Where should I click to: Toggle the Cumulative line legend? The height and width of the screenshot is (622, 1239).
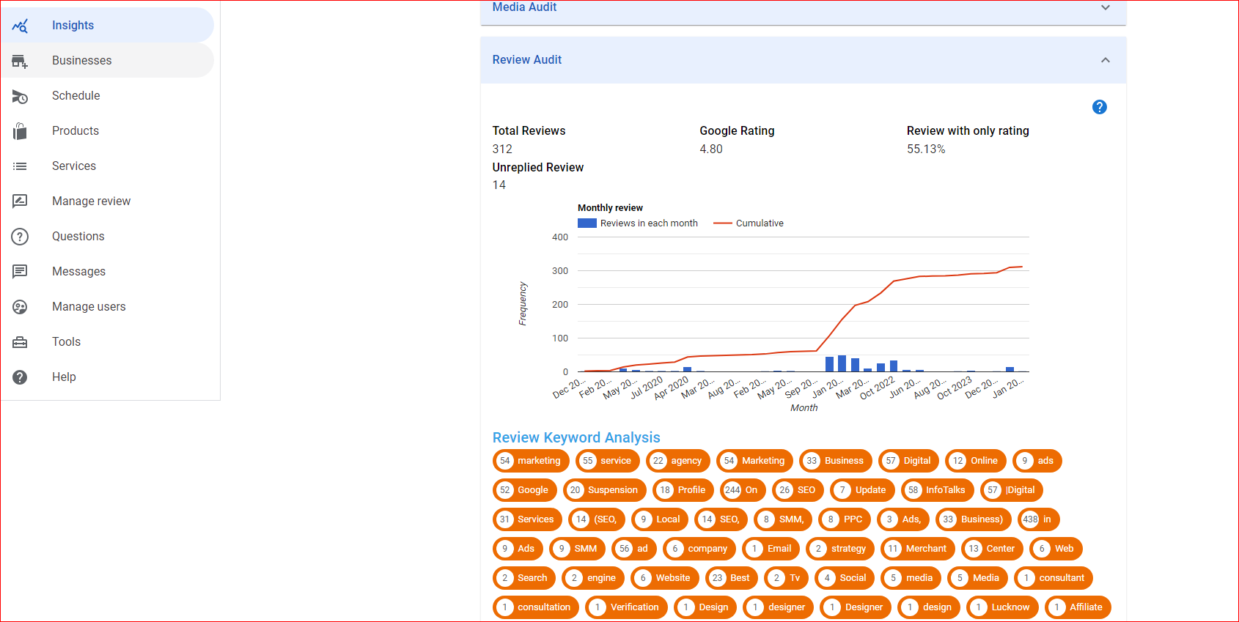click(749, 223)
